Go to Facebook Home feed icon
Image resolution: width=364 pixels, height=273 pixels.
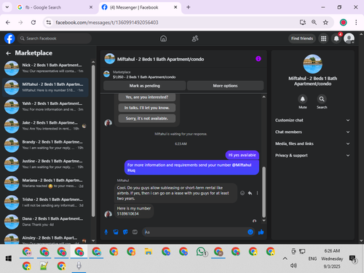click(163, 39)
